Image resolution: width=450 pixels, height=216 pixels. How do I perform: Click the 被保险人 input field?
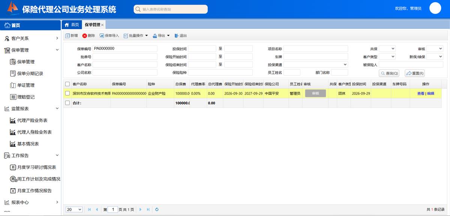tap(411, 64)
